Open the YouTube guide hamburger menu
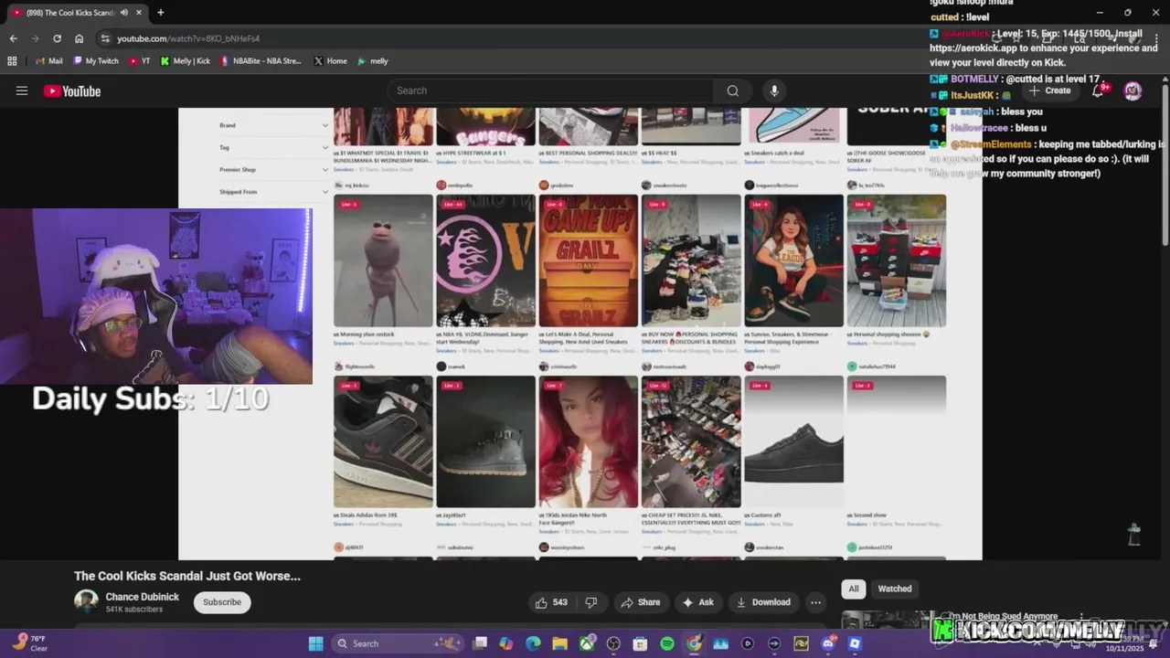 22,90
